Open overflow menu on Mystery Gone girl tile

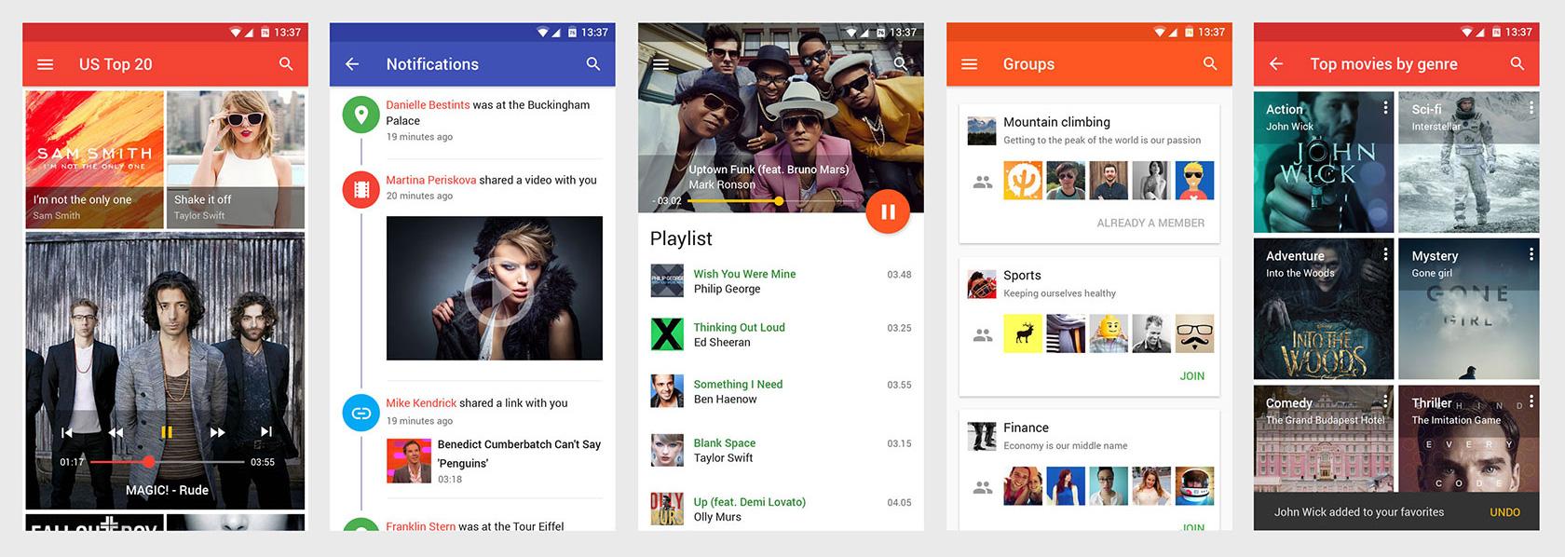pos(1531,254)
